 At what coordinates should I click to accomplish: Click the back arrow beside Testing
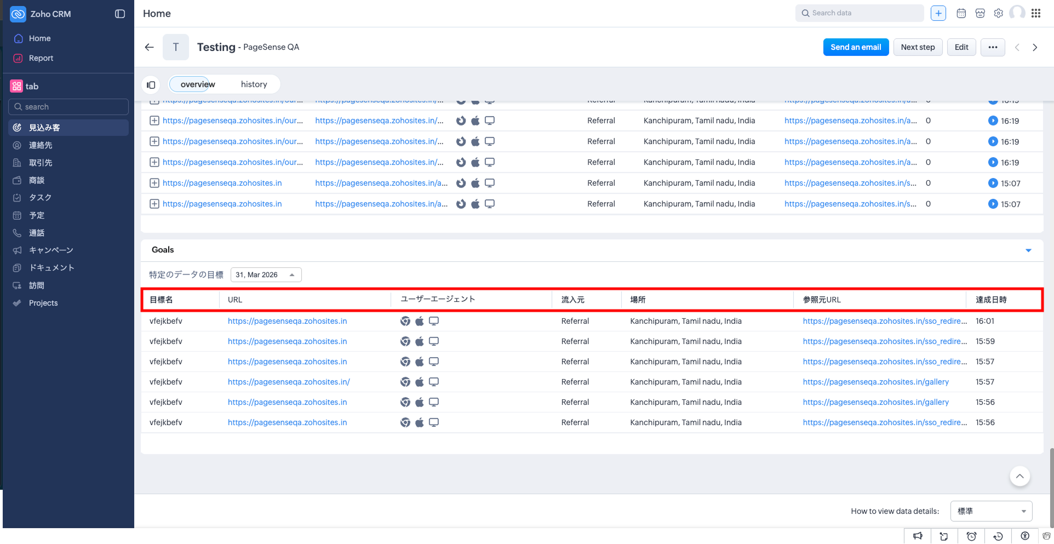click(149, 47)
